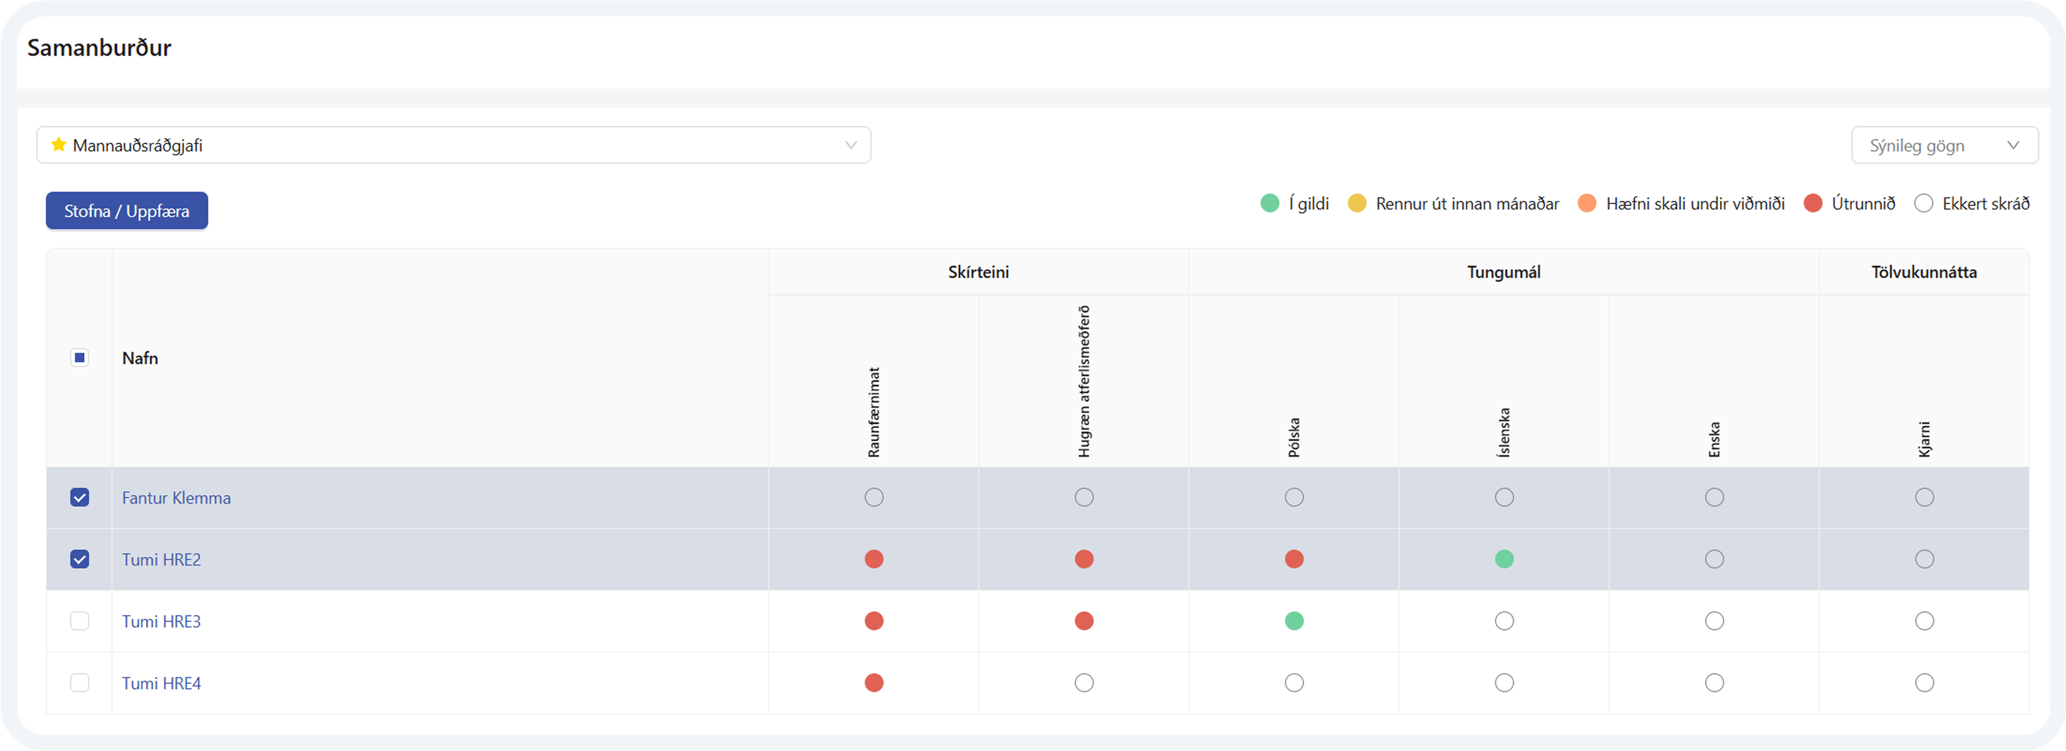This screenshot has width=2066, height=751.
Task: Click the Mannauðsráðgjafi dropdown chevron arrow
Action: 850,145
